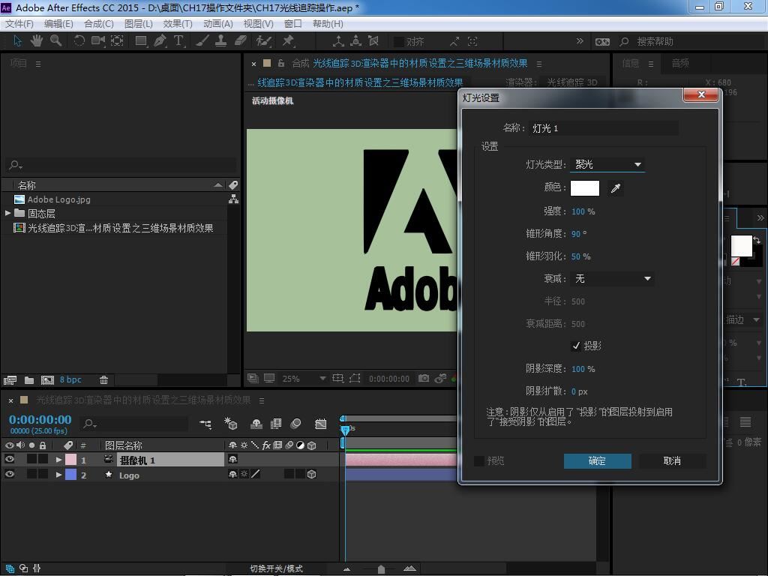The width and height of the screenshot is (768, 576).
Task: Open the 合成(C) menu
Action: pos(98,24)
